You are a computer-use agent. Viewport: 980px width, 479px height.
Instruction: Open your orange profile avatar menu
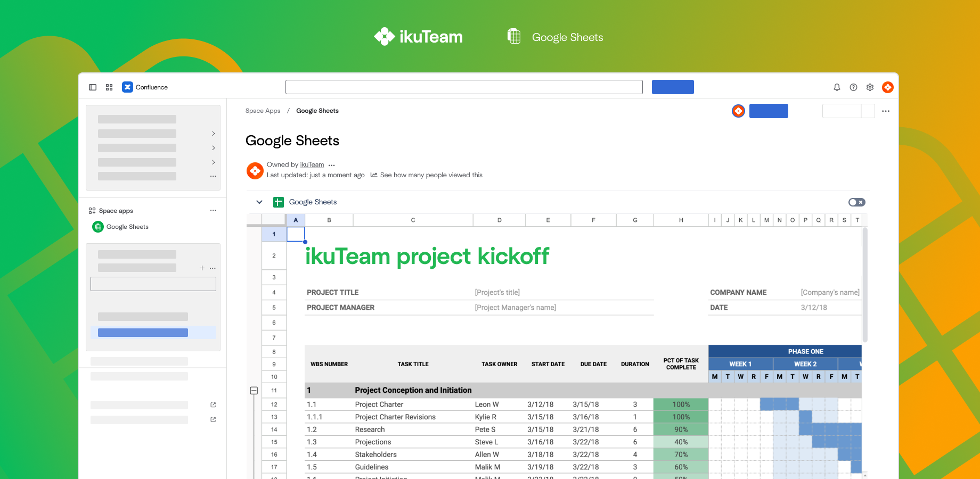coord(887,87)
